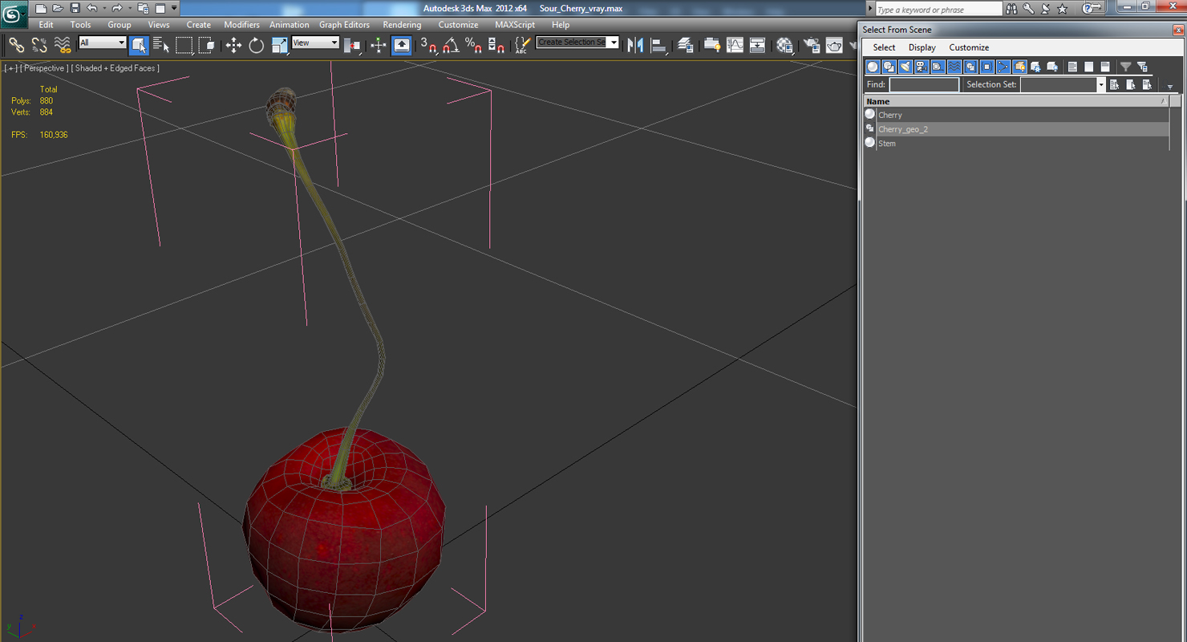The image size is (1187, 642).
Task: Open the Render Setup dialog
Action: pyautogui.click(x=812, y=45)
